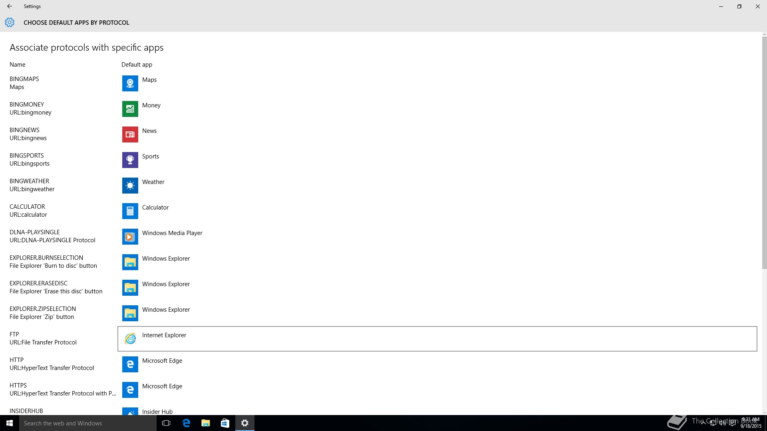
Task: Open Task View from the taskbar
Action: 166,423
